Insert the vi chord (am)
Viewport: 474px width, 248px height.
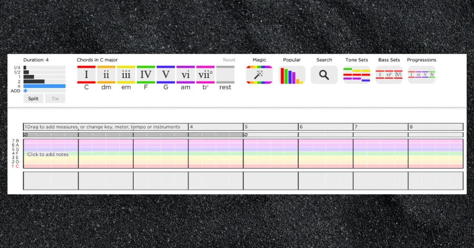point(185,74)
